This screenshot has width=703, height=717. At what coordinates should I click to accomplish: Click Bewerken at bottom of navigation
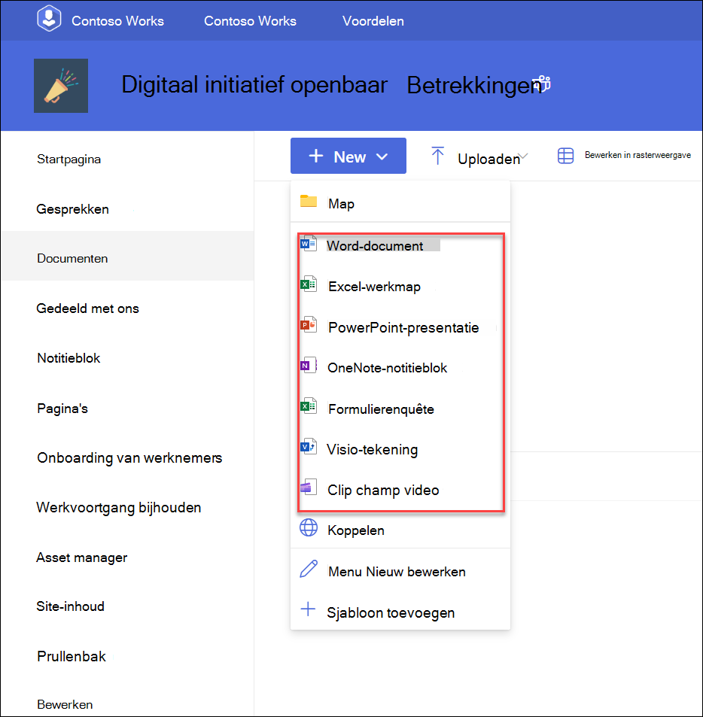pos(65,704)
